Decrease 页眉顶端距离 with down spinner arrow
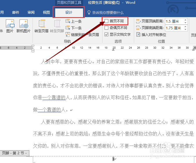This screenshot has height=163, width=196. pyautogui.click(x=185, y=23)
